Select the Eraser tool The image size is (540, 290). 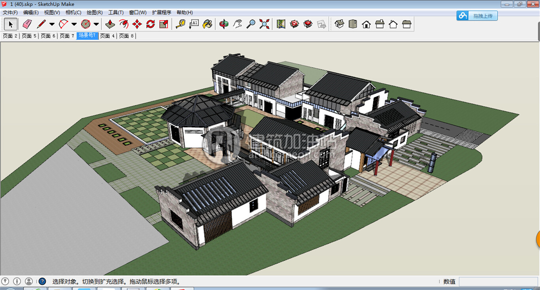tap(27, 24)
